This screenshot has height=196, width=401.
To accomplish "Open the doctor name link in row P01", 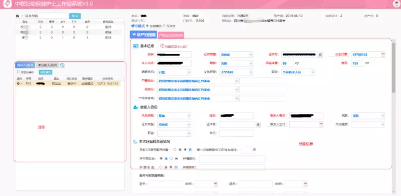I will [x=56, y=84].
